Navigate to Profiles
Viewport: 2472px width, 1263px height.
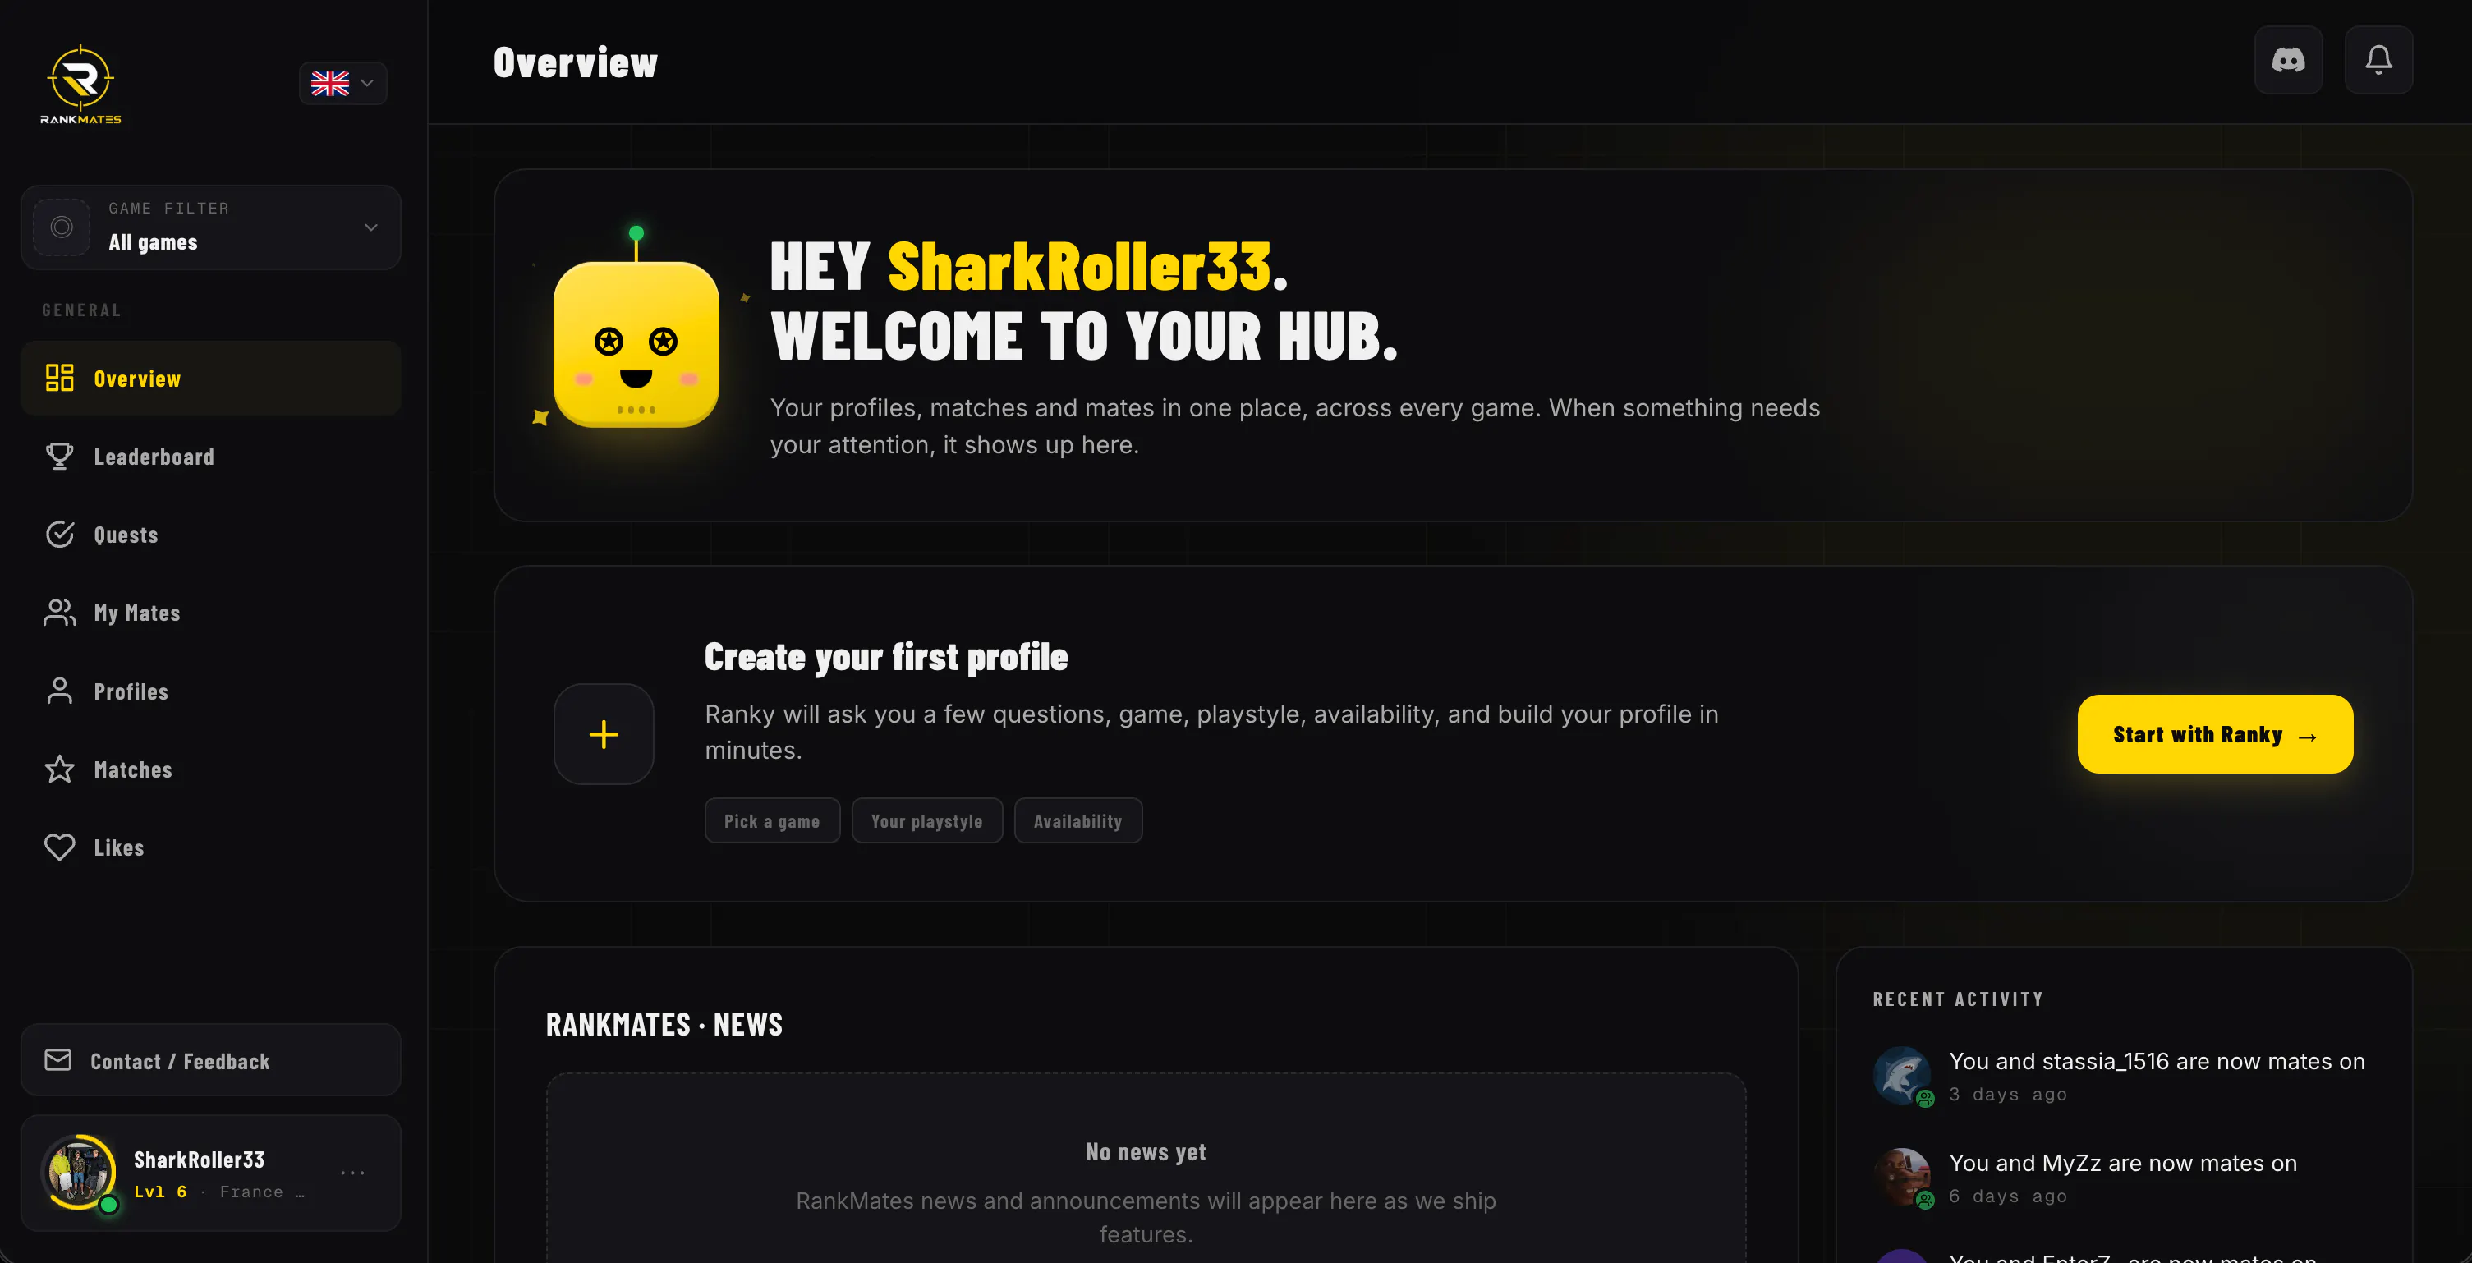(x=210, y=691)
